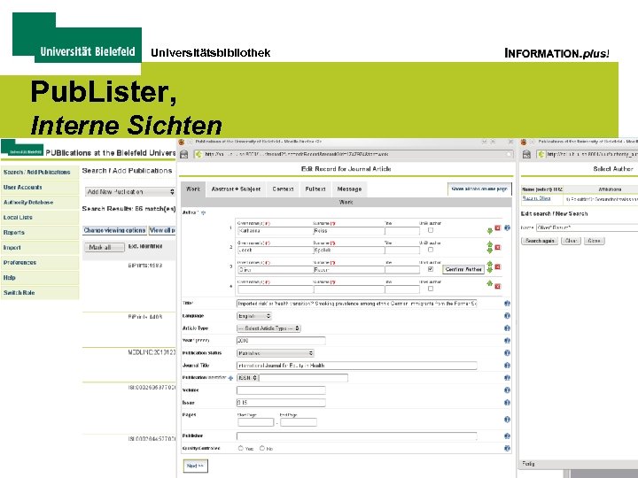Open help icon for Language field

click(507, 316)
